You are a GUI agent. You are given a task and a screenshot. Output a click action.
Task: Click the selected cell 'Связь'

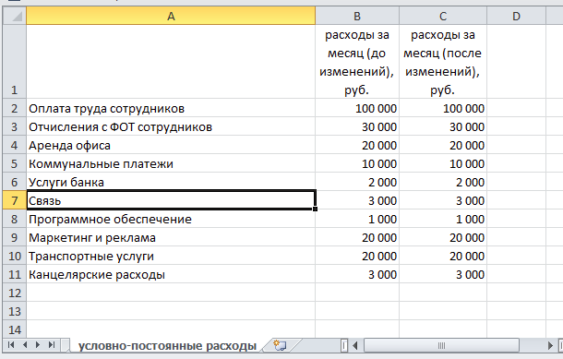coord(171,200)
